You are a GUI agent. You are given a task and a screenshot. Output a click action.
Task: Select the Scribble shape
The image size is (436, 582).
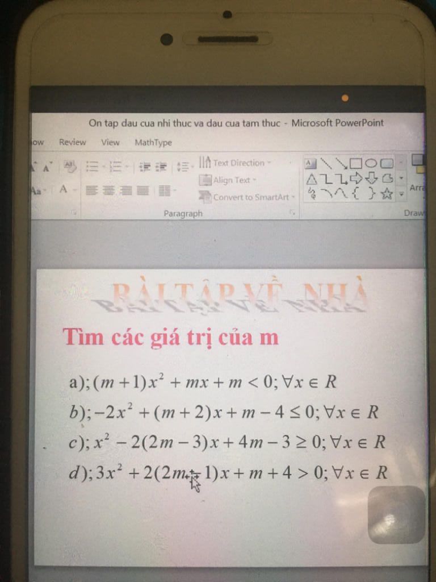312,194
